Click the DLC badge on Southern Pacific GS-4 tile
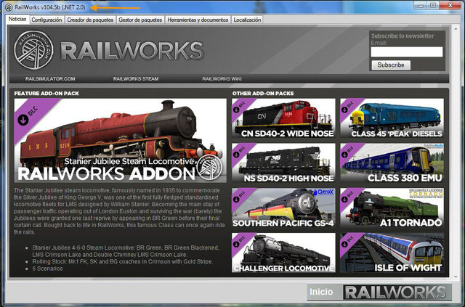The width and height of the screenshot is (465, 307). coord(240,196)
